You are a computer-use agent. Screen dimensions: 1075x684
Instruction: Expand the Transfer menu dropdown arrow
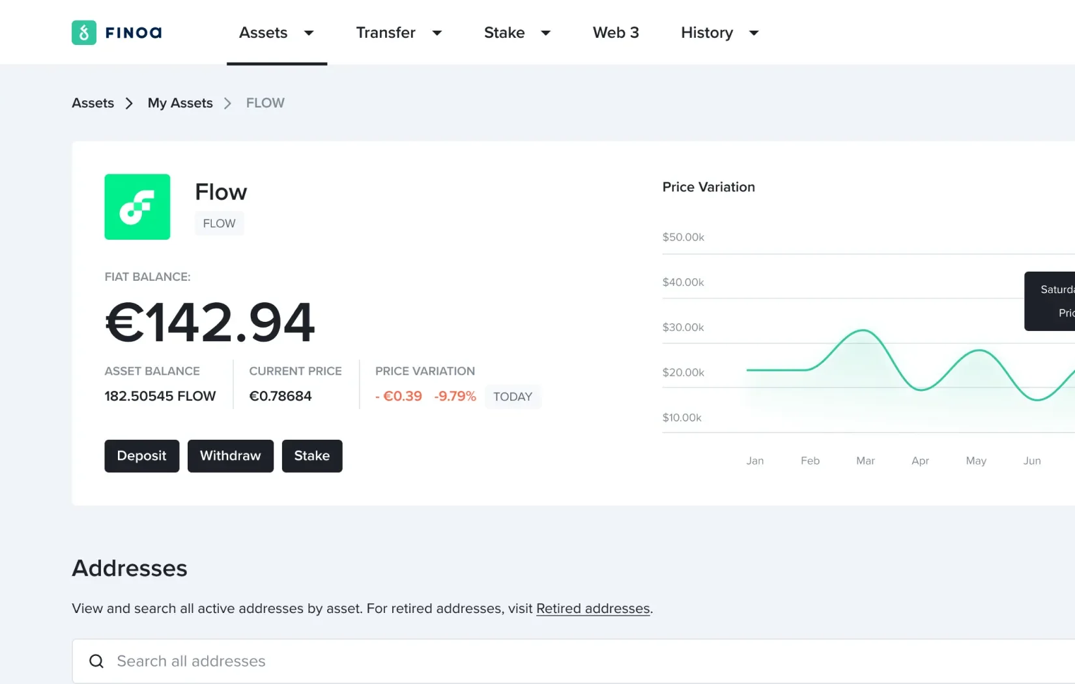tap(437, 33)
